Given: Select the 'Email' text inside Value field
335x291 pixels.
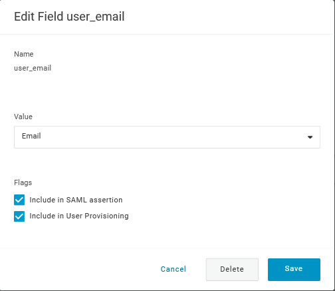Looking at the screenshot, I should click(31, 136).
